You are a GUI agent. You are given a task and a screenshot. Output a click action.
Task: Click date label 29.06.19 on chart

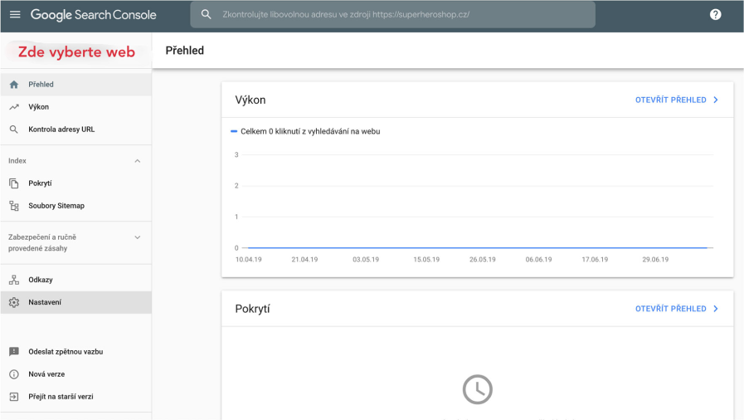pyautogui.click(x=655, y=260)
